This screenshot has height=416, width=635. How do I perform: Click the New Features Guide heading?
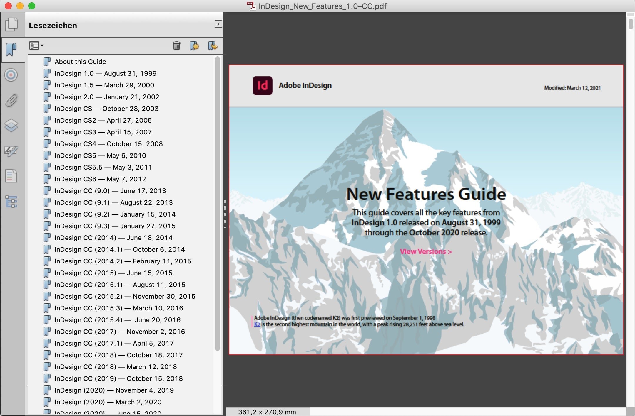tap(426, 194)
